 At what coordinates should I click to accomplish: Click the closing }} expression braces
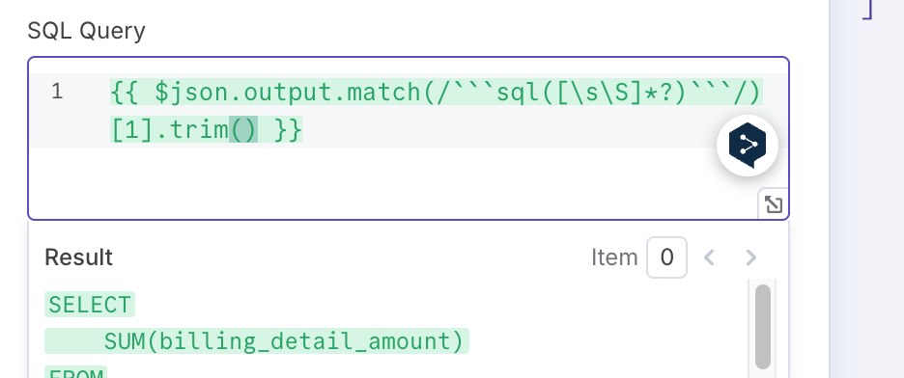288,130
